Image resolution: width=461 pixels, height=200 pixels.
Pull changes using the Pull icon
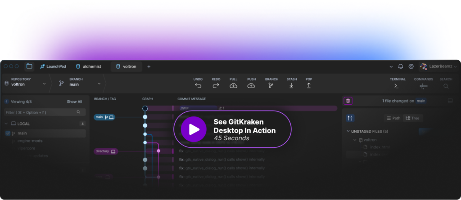click(233, 85)
